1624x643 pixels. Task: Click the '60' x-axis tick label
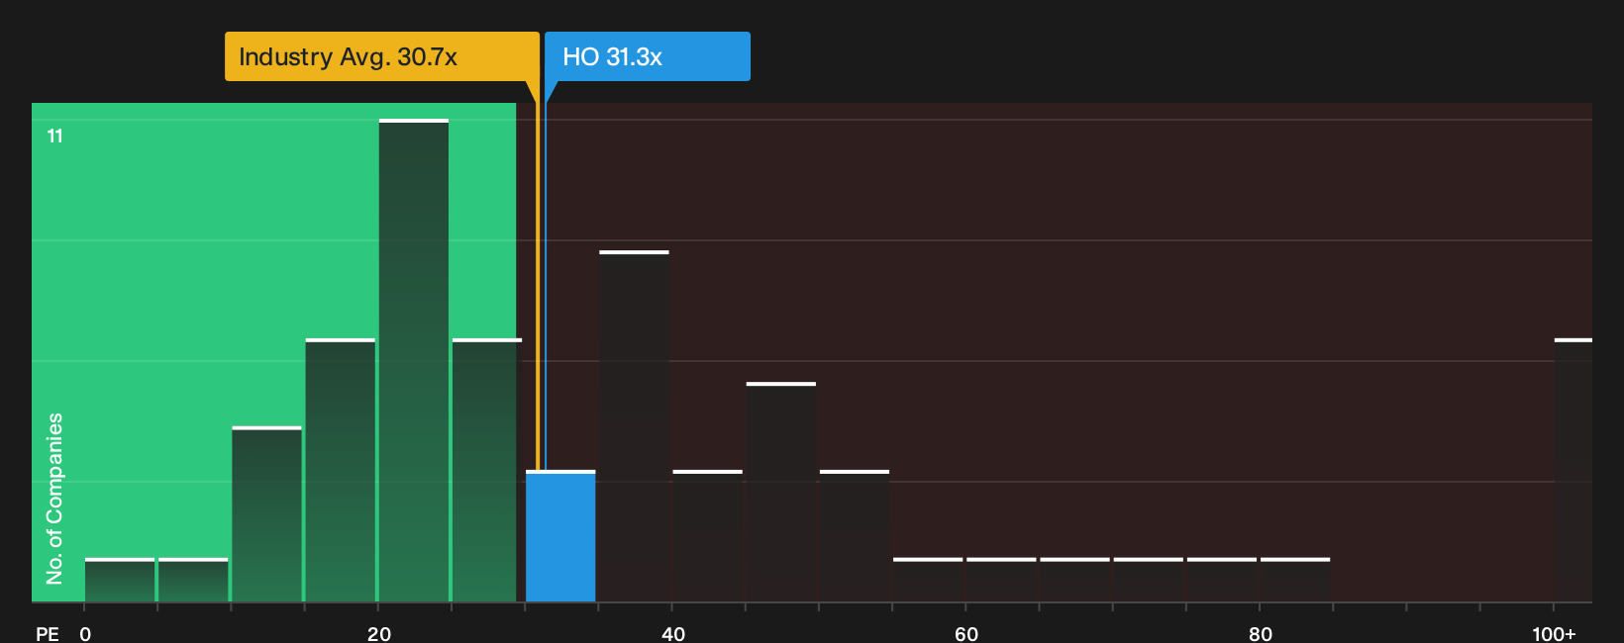coord(966,633)
